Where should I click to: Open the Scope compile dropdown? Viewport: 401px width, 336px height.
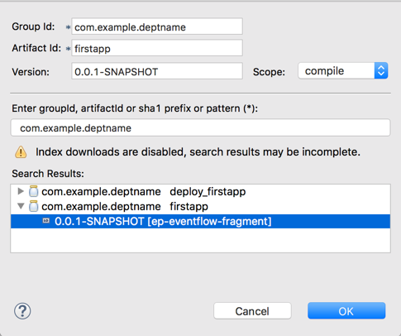click(x=343, y=71)
